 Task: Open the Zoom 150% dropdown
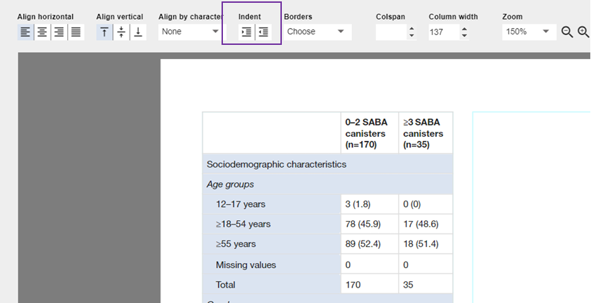[x=529, y=32]
